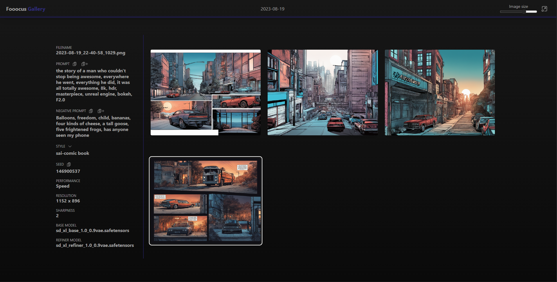Click the copy-plus icon beside PROMPT
This screenshot has width=557, height=282.
pos(84,64)
